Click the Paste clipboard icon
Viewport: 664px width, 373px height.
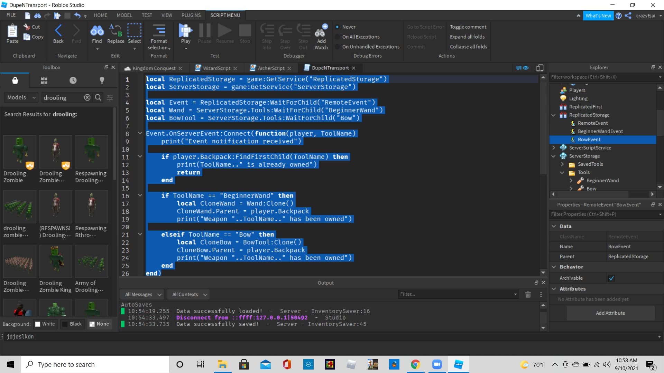(12, 31)
